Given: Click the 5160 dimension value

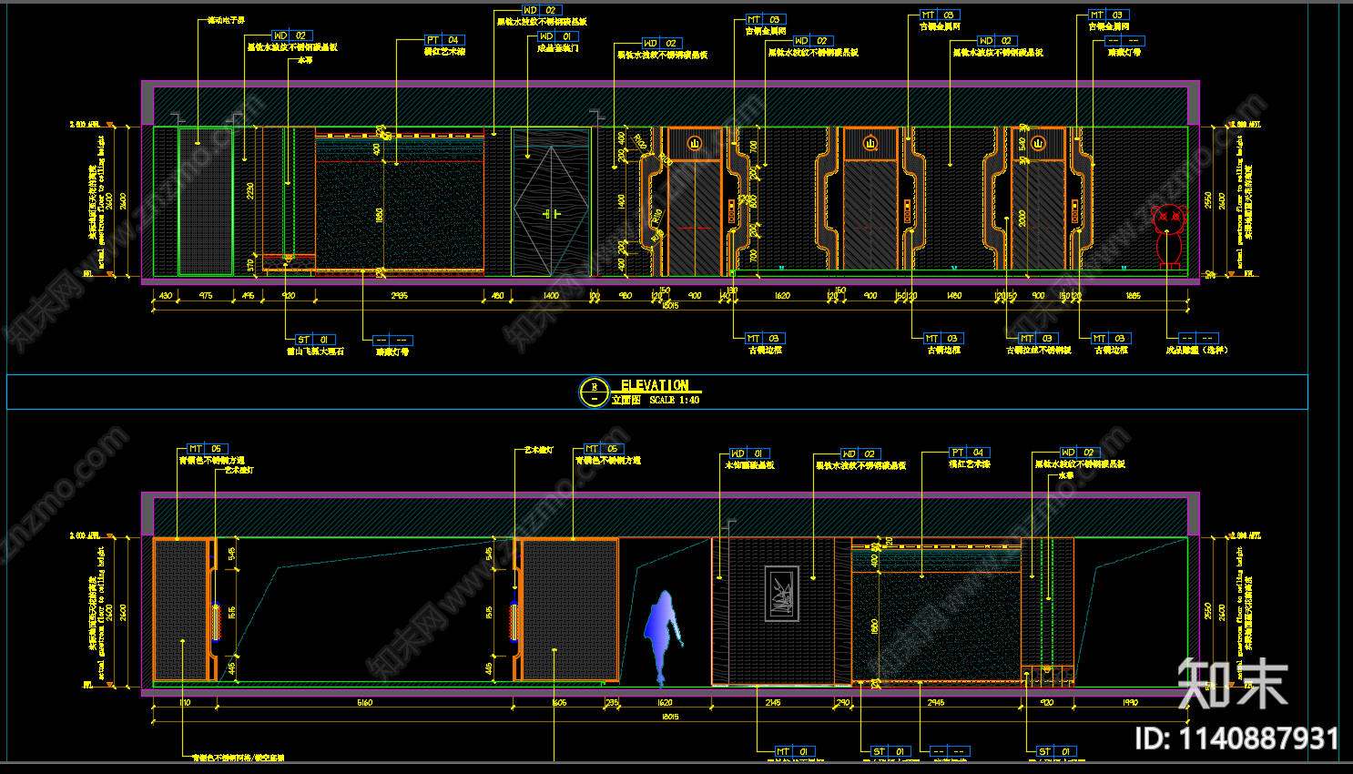Looking at the screenshot, I should tap(364, 702).
